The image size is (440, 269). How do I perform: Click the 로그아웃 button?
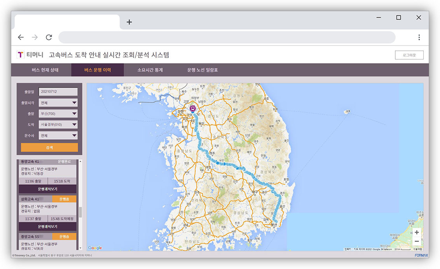click(409, 55)
